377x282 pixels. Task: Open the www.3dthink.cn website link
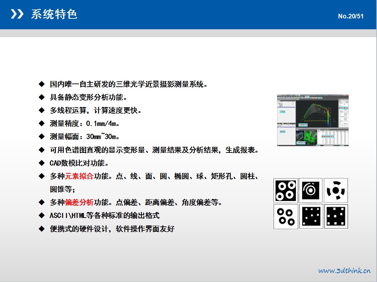tap(344, 271)
